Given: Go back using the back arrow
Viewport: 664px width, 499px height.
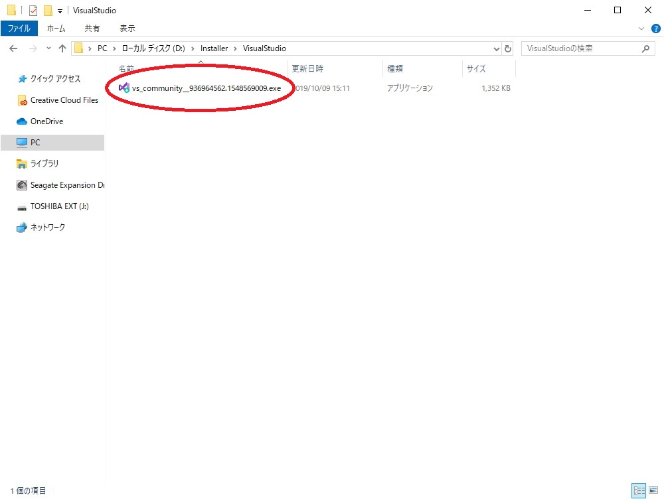Looking at the screenshot, I should pyautogui.click(x=13, y=48).
